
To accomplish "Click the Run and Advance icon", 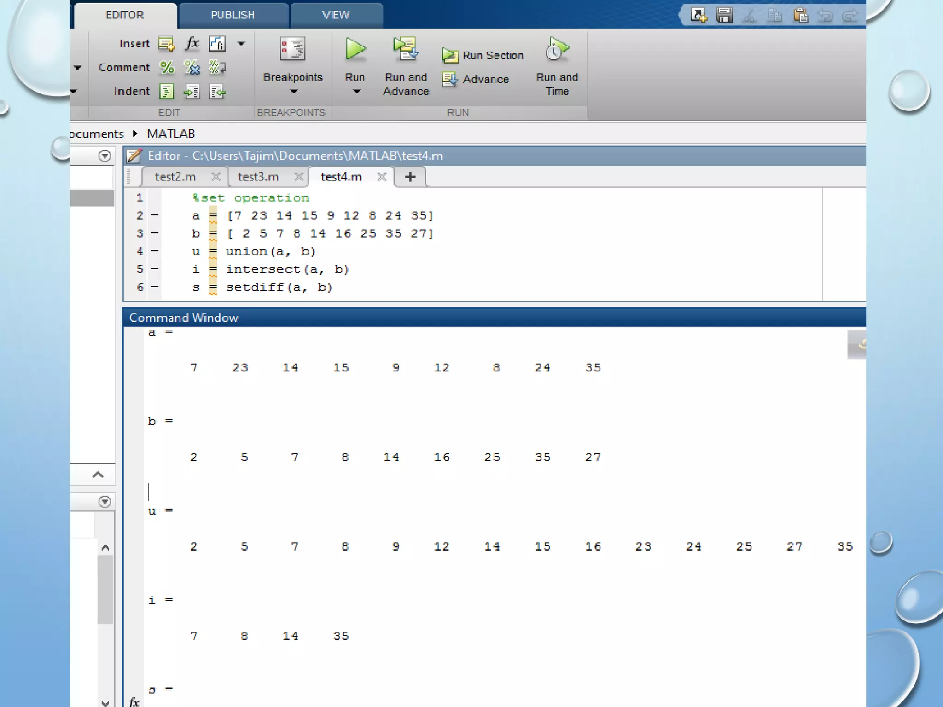I will coord(406,49).
